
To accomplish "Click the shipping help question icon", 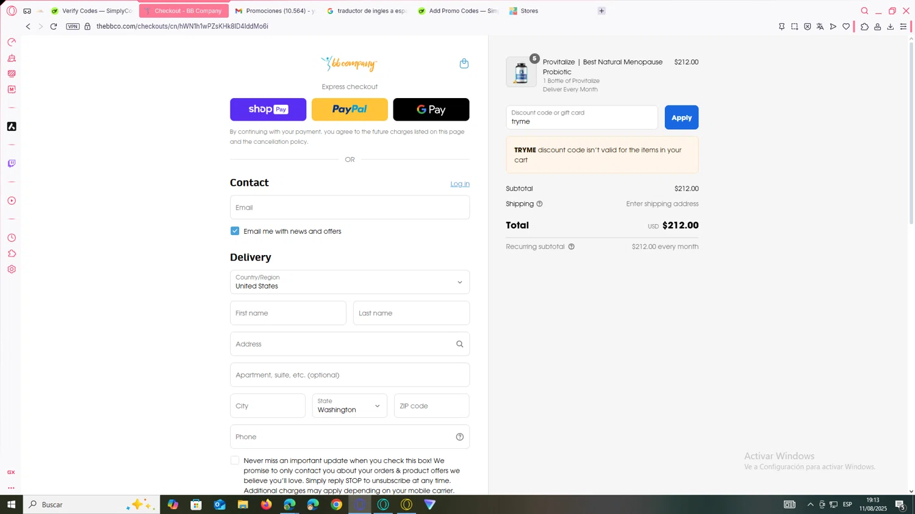I will click(539, 204).
